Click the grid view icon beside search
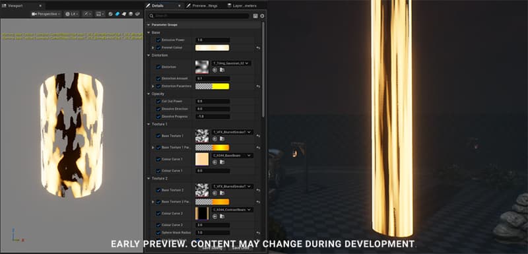 255,16
